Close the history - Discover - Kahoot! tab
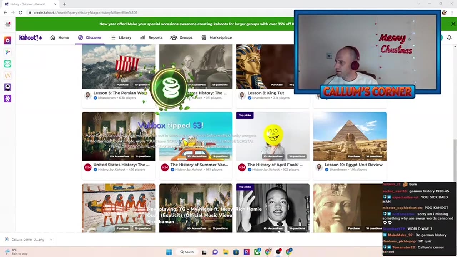 [55, 4]
